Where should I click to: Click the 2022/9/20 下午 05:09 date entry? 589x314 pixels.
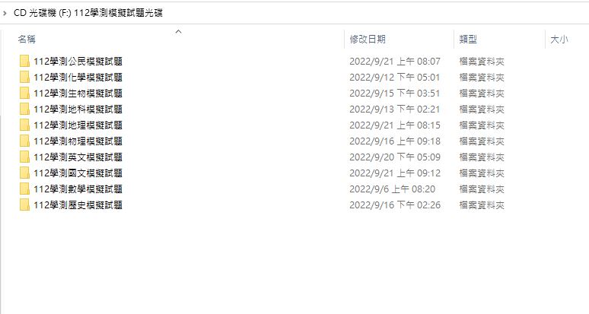395,157
